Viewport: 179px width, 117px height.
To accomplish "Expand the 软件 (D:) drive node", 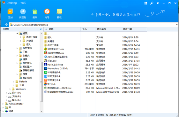I will point(6,93).
